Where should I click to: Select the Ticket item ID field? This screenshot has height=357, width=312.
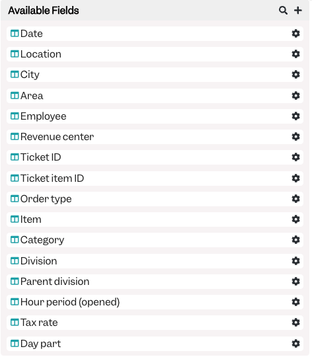tap(155, 178)
